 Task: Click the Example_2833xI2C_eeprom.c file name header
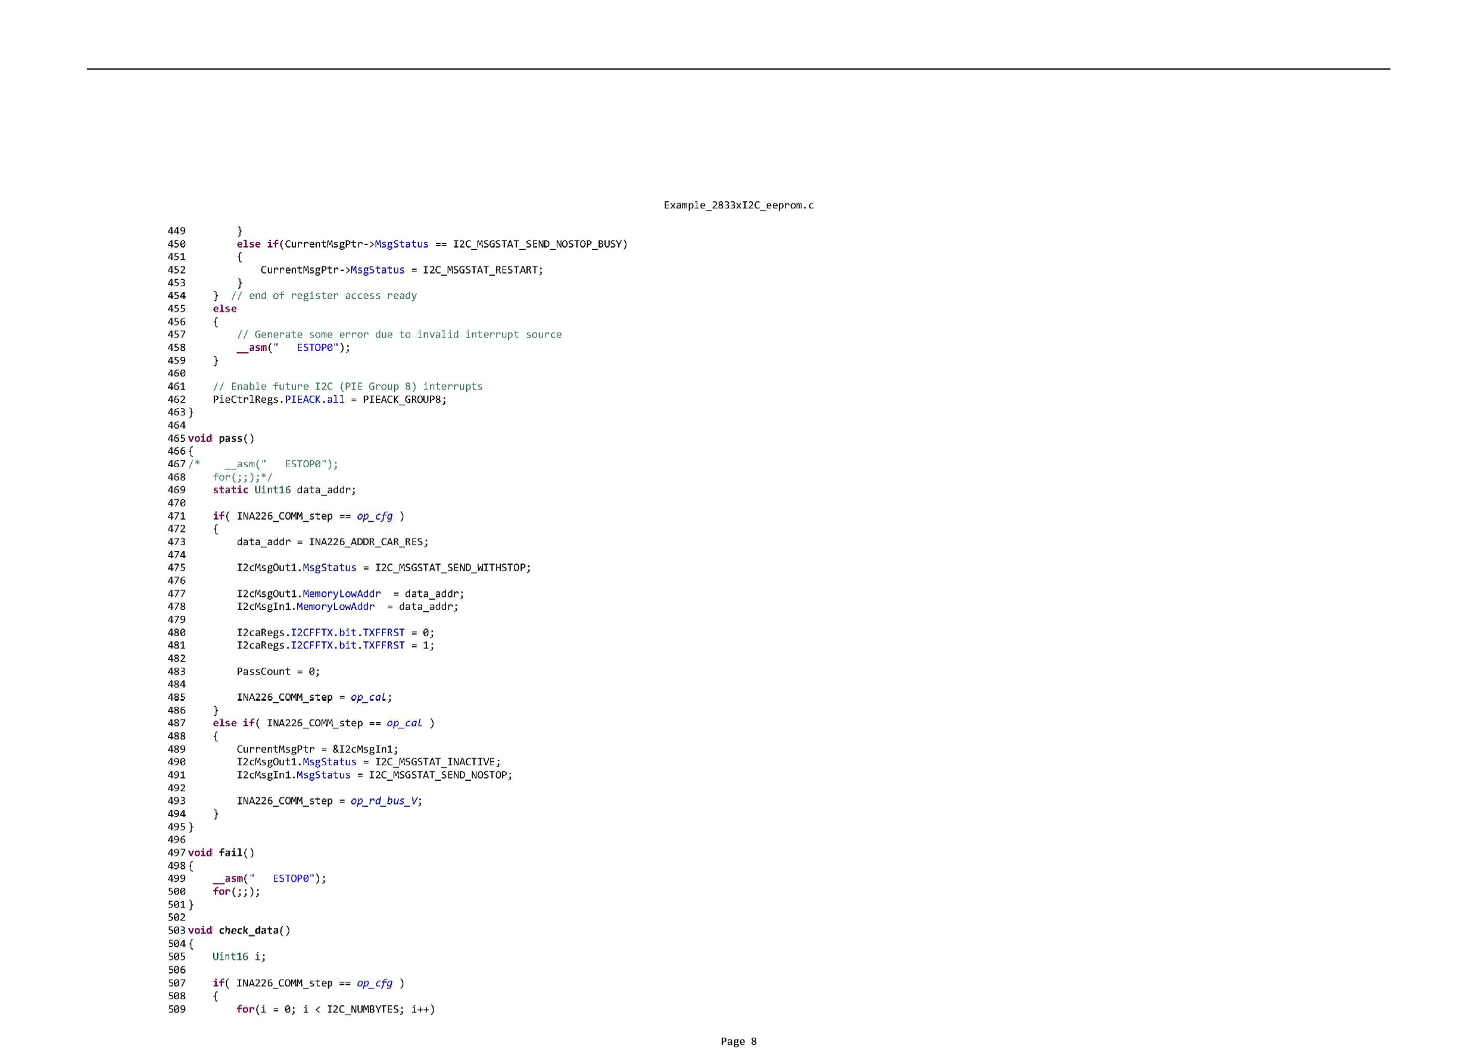coord(738,205)
